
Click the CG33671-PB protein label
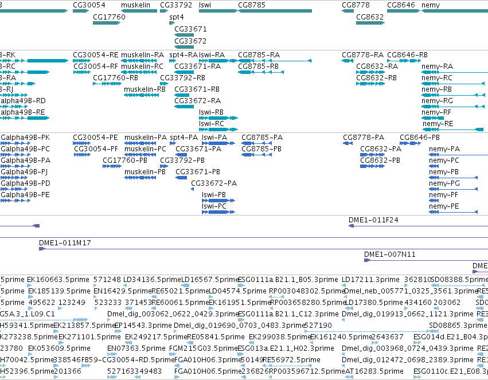198,172
